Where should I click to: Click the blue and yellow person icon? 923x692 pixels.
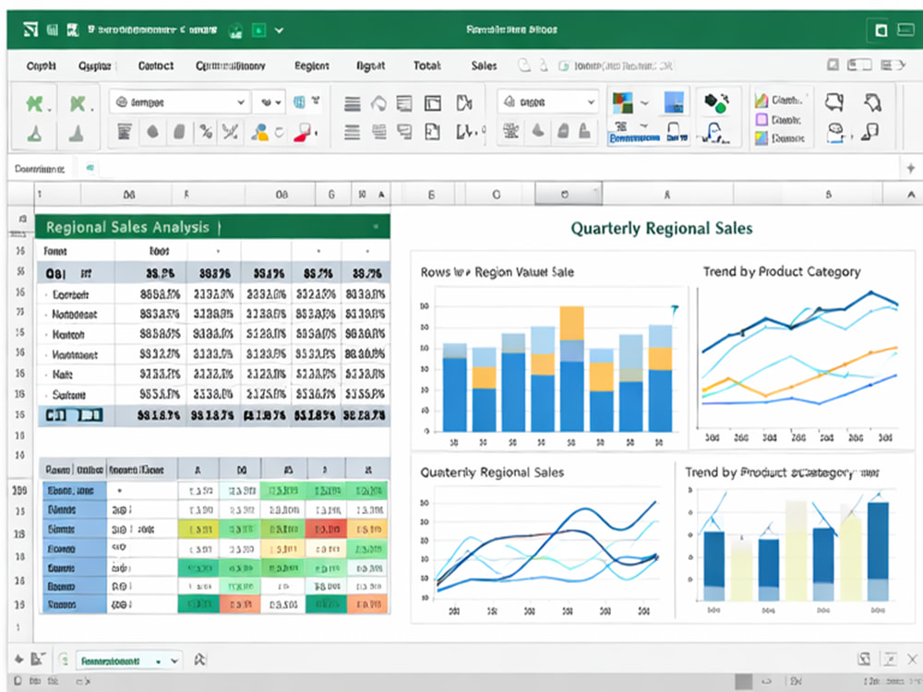pos(259,132)
